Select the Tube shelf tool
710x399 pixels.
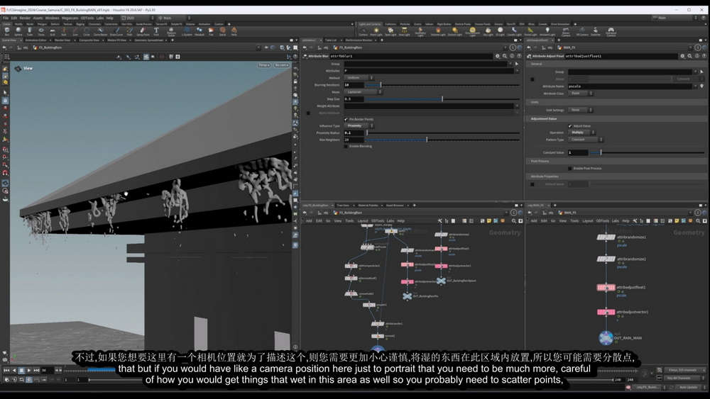click(30, 31)
